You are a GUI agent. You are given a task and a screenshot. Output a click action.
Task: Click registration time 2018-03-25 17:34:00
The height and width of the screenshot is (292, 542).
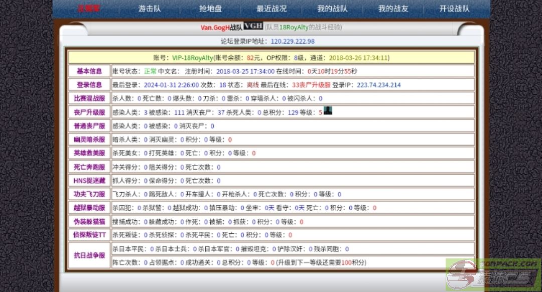click(245, 71)
